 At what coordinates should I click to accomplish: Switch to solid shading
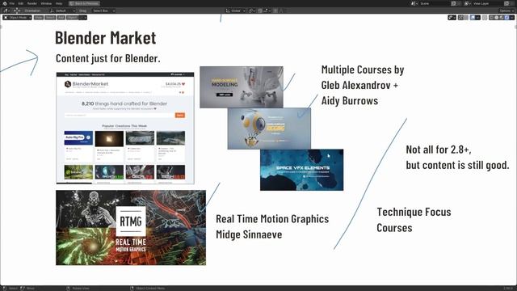(496, 18)
